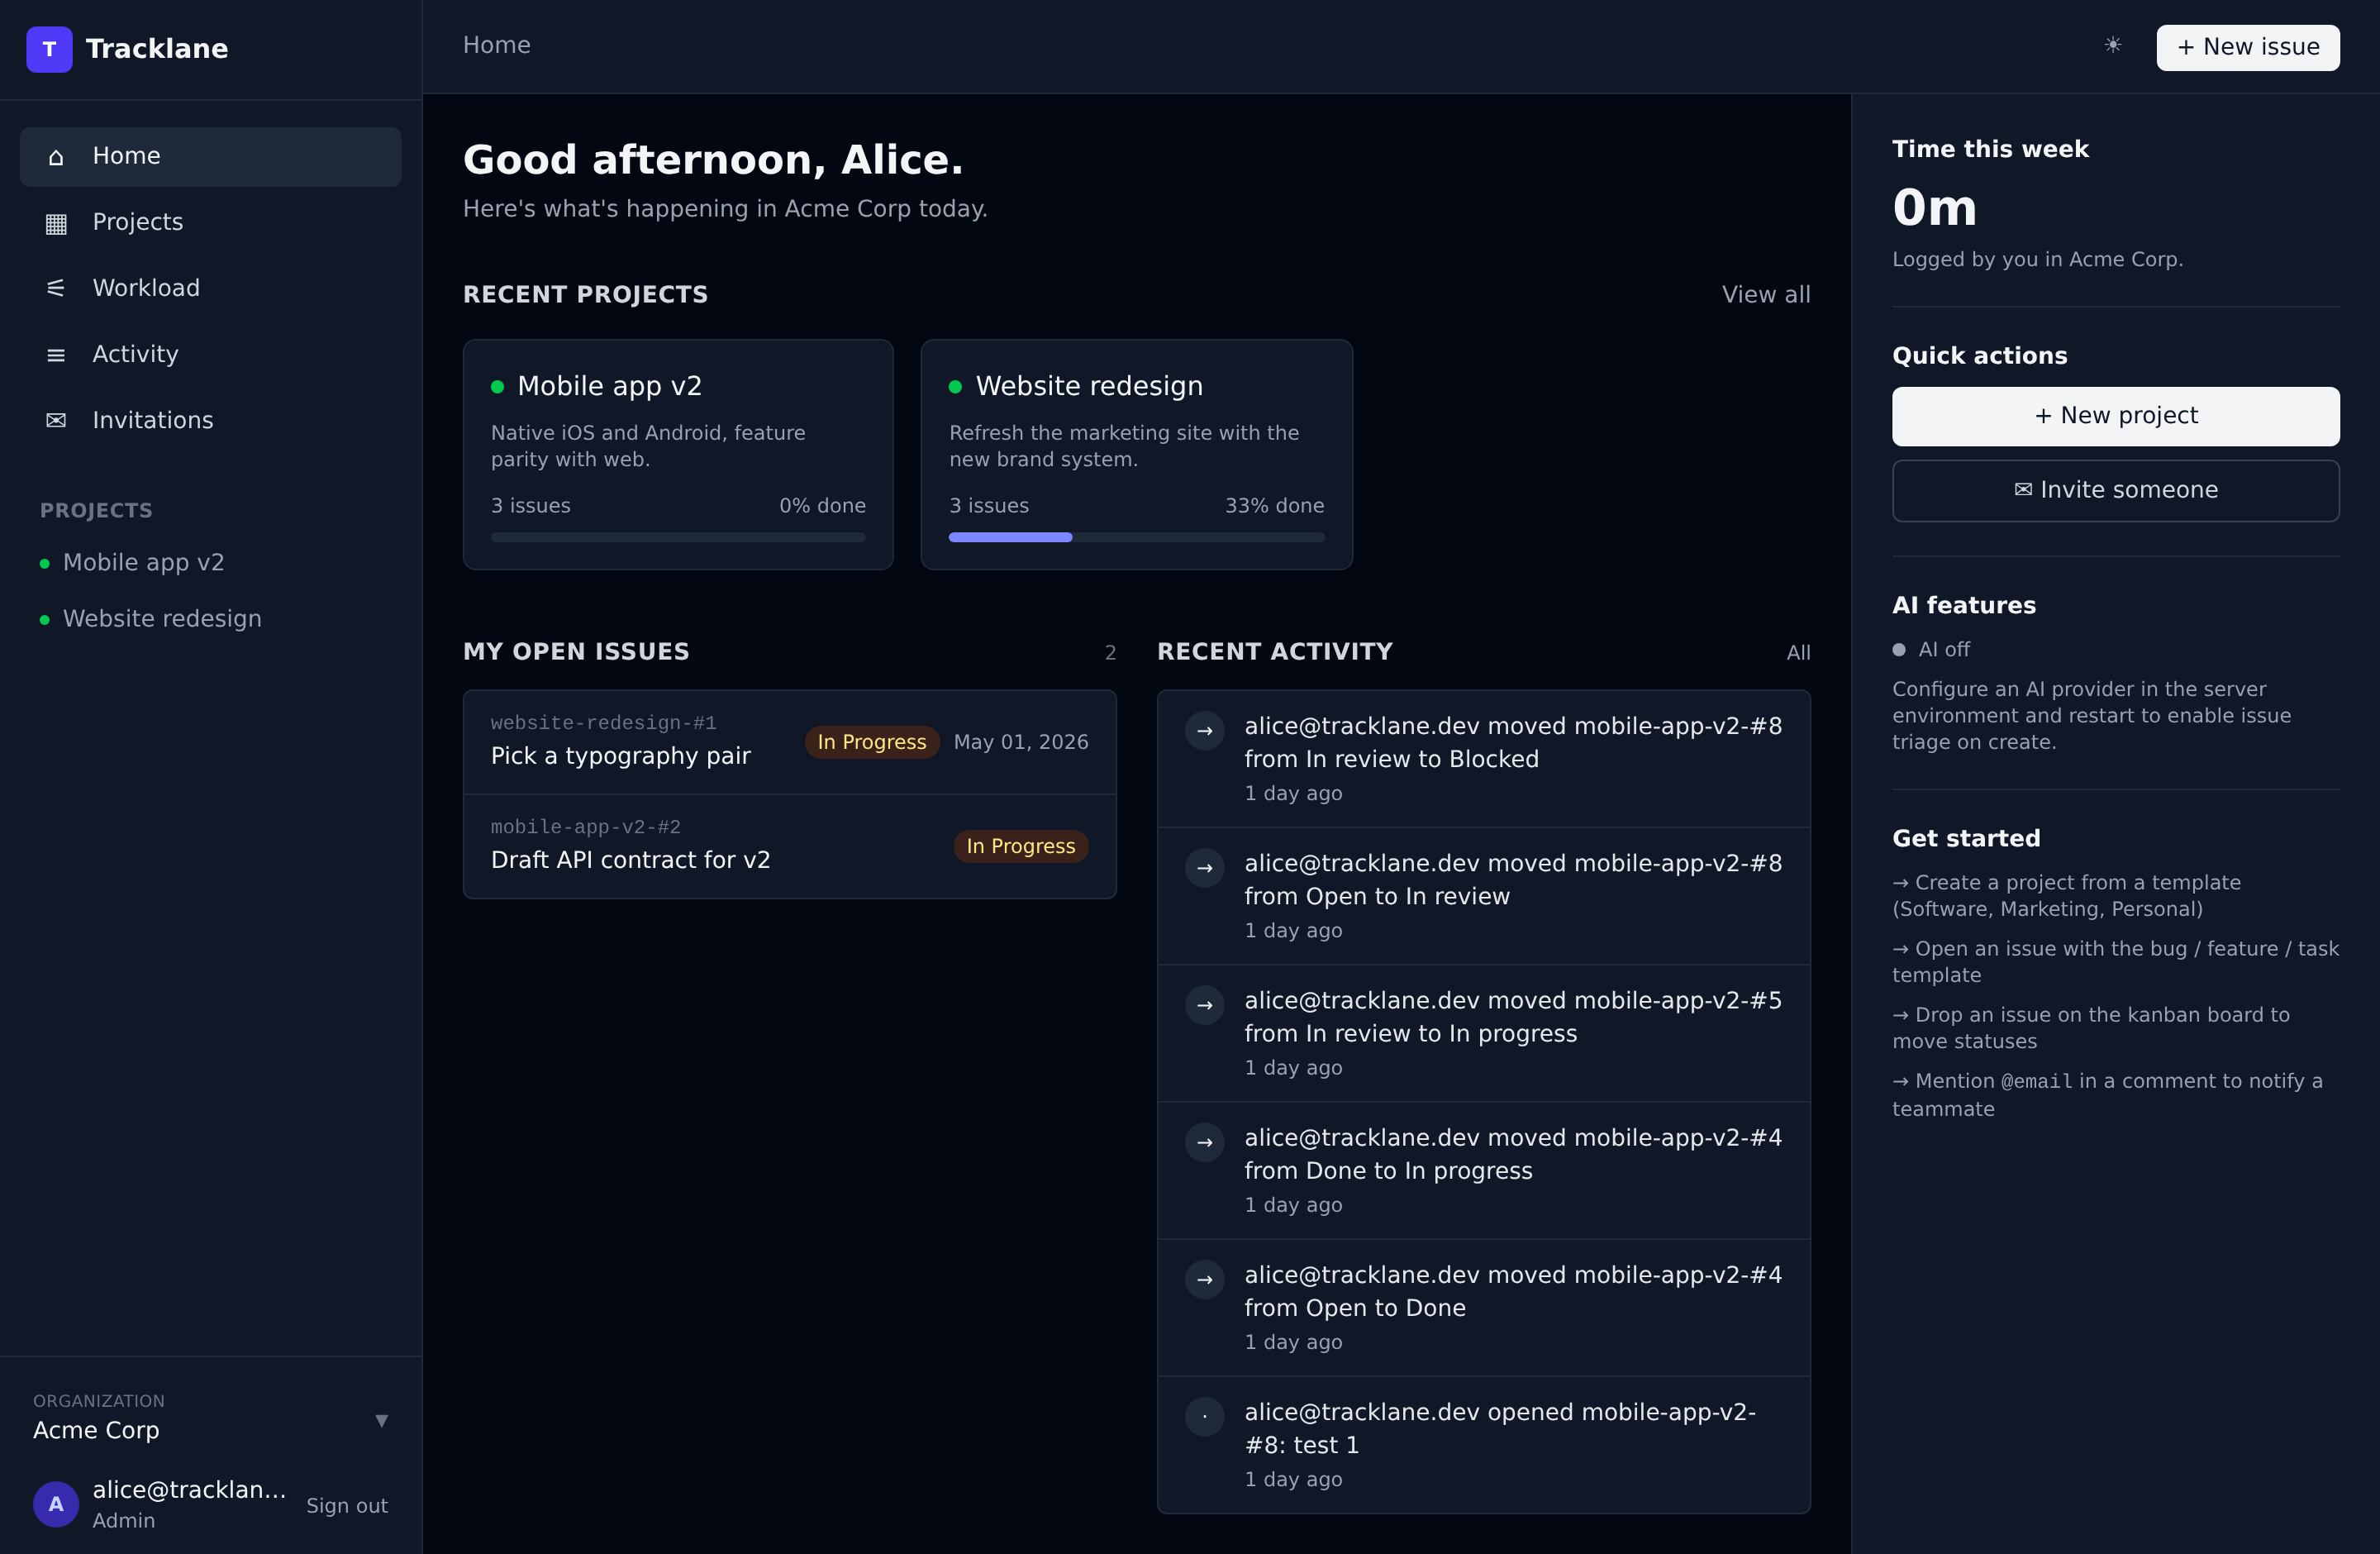Click activity opened mobile-app-v2-#8: test 1

(1500, 1429)
